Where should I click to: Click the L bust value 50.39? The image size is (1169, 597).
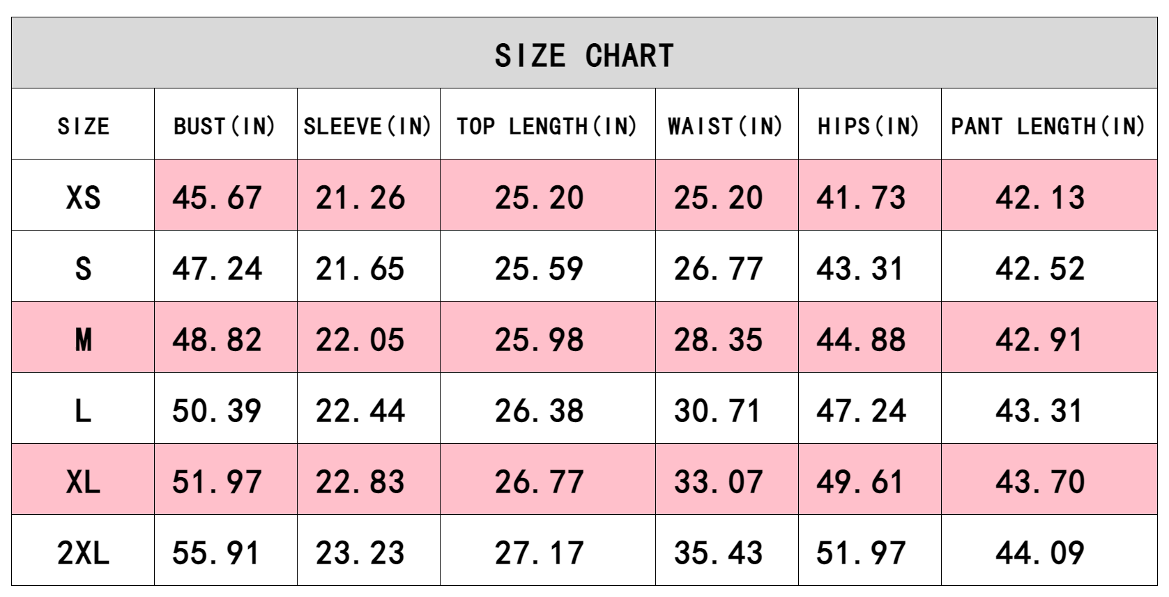pyautogui.click(x=217, y=411)
